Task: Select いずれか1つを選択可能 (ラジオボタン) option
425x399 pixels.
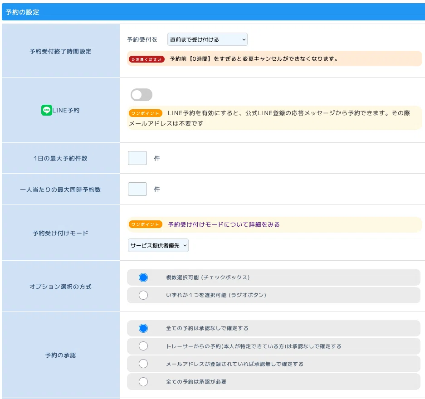Action: [143, 295]
